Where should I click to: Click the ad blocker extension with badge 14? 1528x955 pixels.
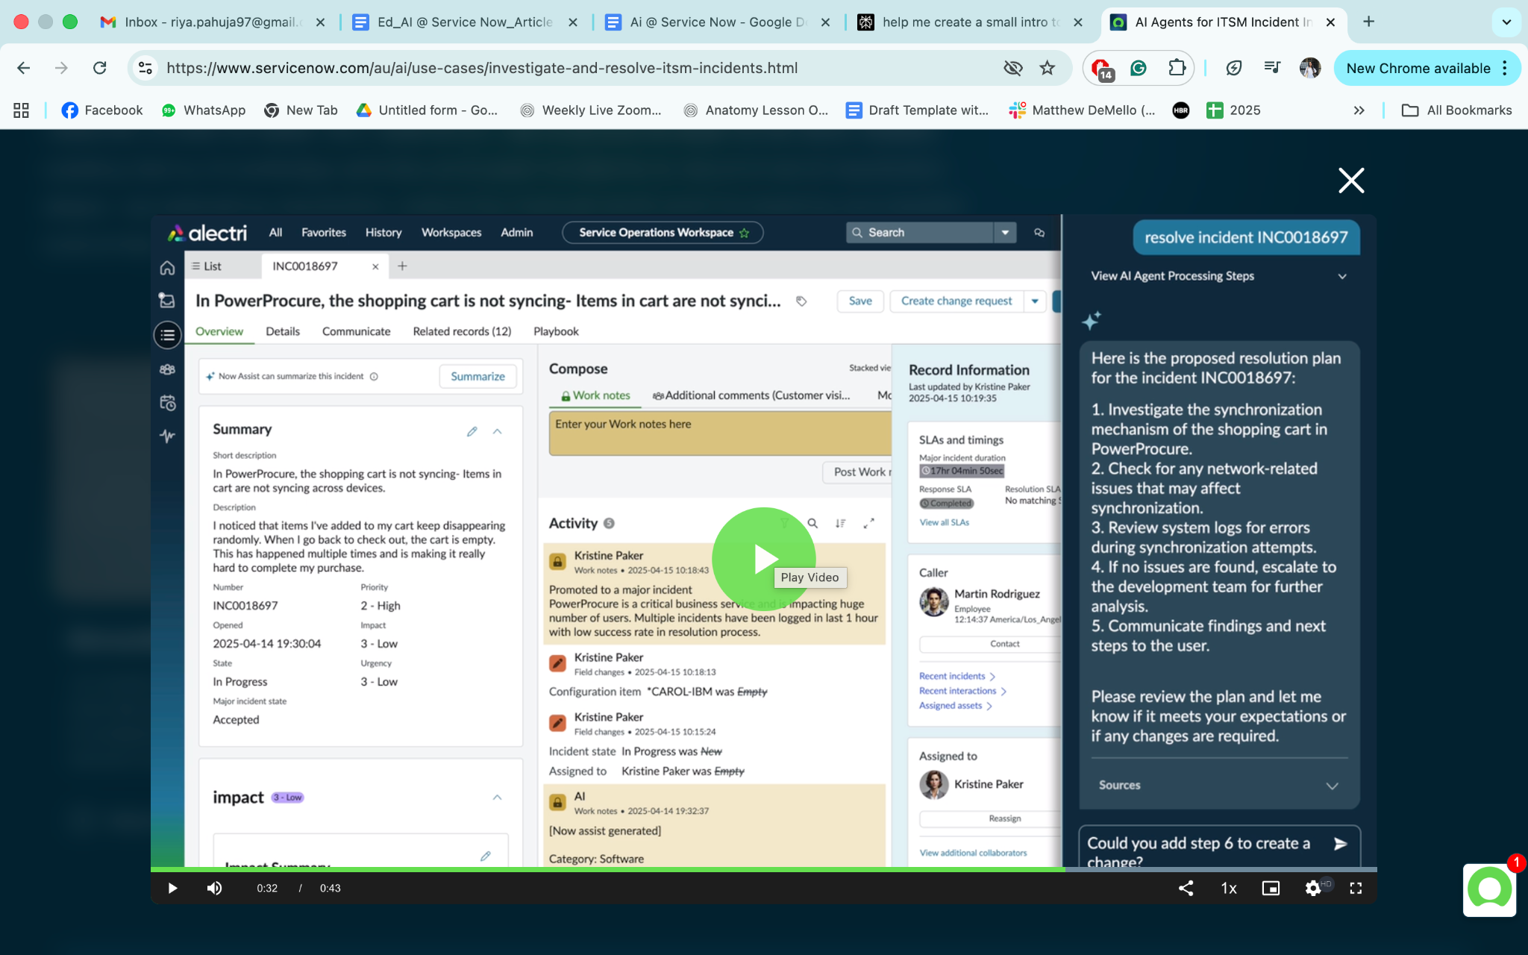point(1102,69)
